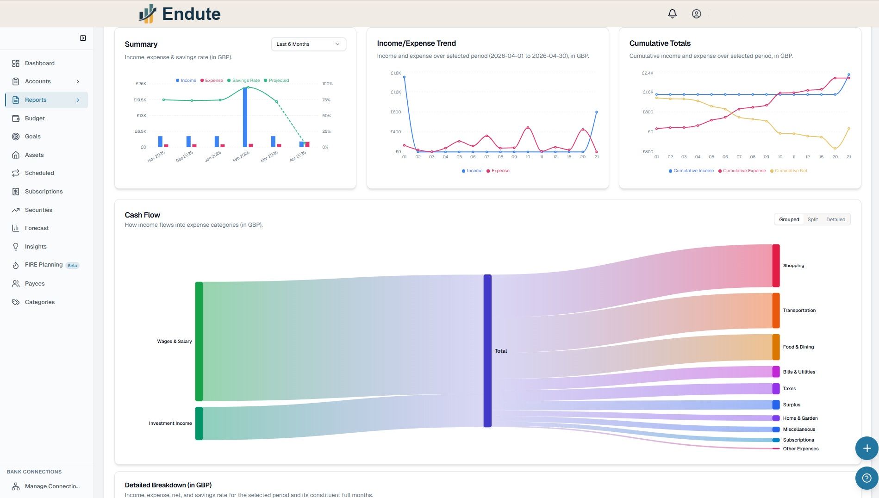Click the Total node in Cash Flow
The width and height of the screenshot is (879, 498).
click(x=487, y=351)
